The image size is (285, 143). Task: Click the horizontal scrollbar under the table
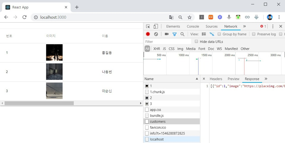[x=39, y=103]
